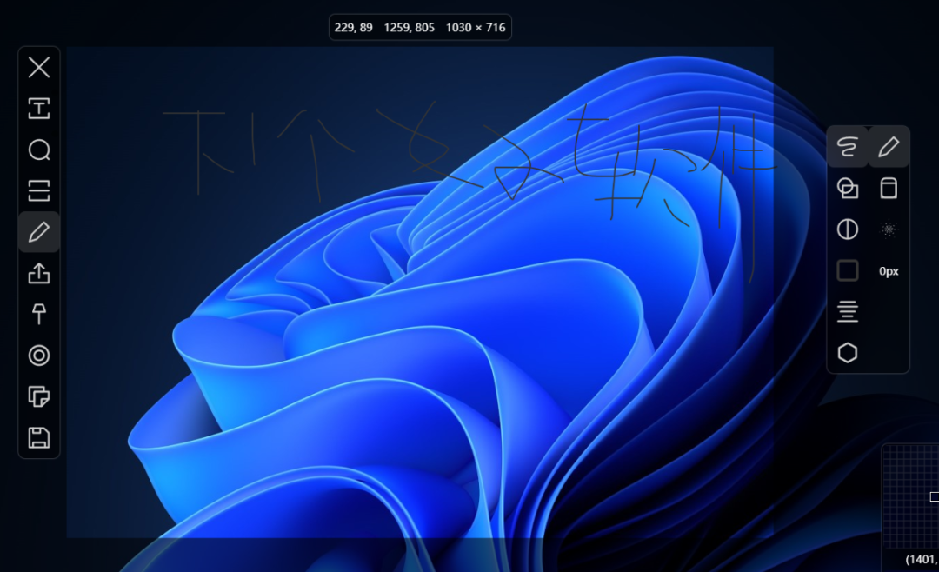Select the OCR text recognition tool
This screenshot has width=939, height=572.
click(x=39, y=109)
